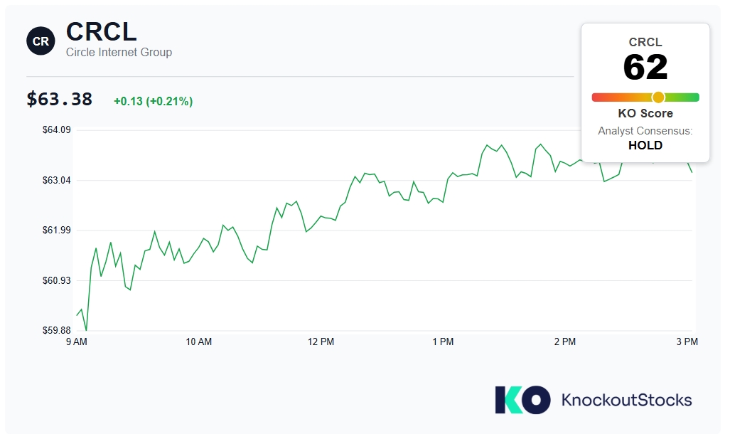Viewport: 730px width, 434px height.
Task: Click the $64.09 y-axis label
Action: (x=57, y=130)
